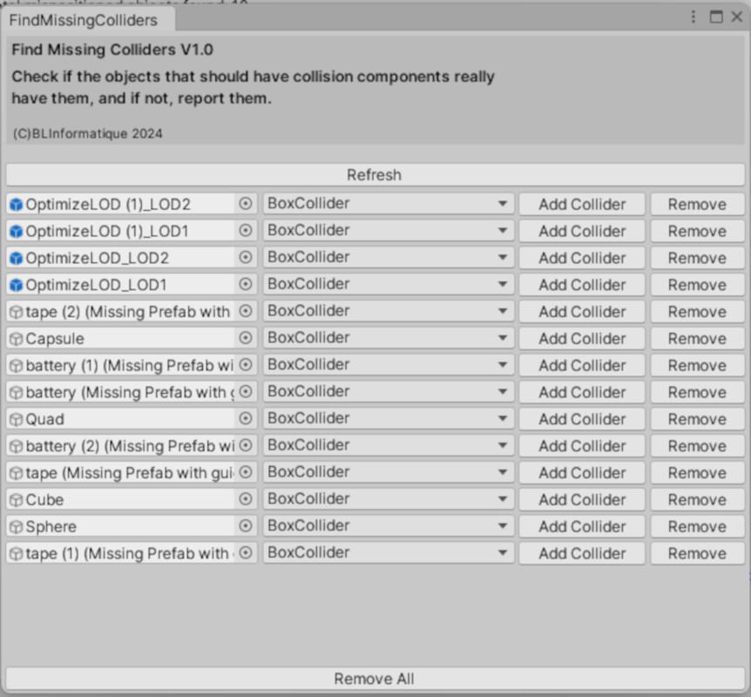Open the object picker for the Quad row
This screenshot has height=697, width=751.
[x=247, y=419]
